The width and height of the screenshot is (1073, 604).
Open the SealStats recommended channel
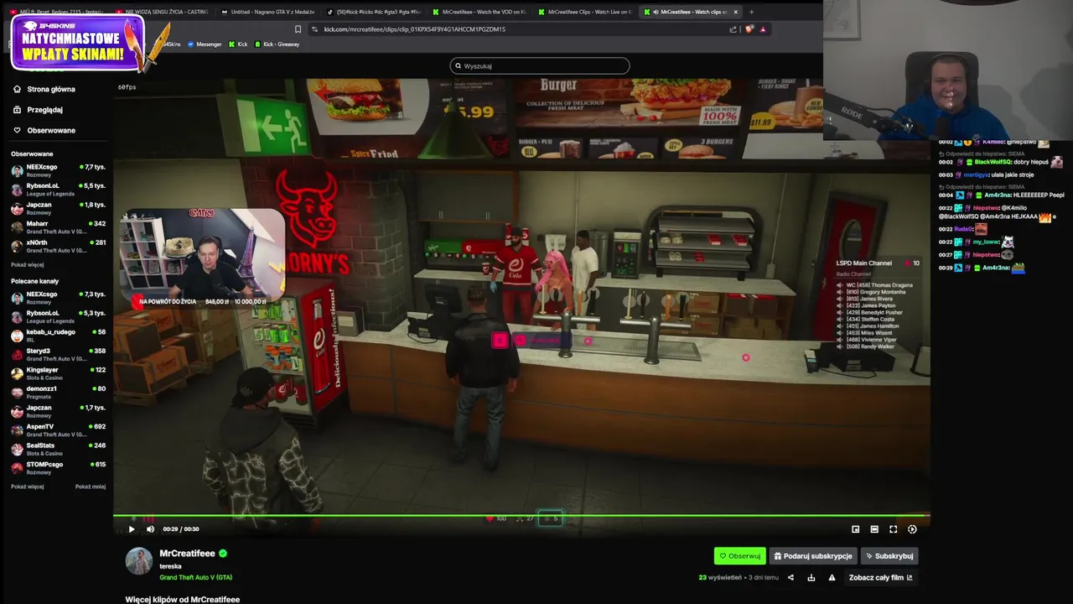pos(58,449)
